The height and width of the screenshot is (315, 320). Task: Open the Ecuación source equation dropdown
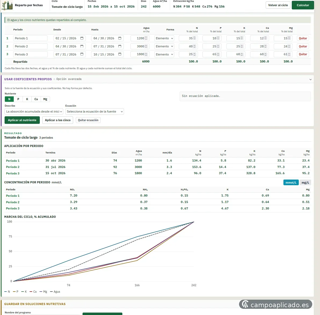point(94,111)
